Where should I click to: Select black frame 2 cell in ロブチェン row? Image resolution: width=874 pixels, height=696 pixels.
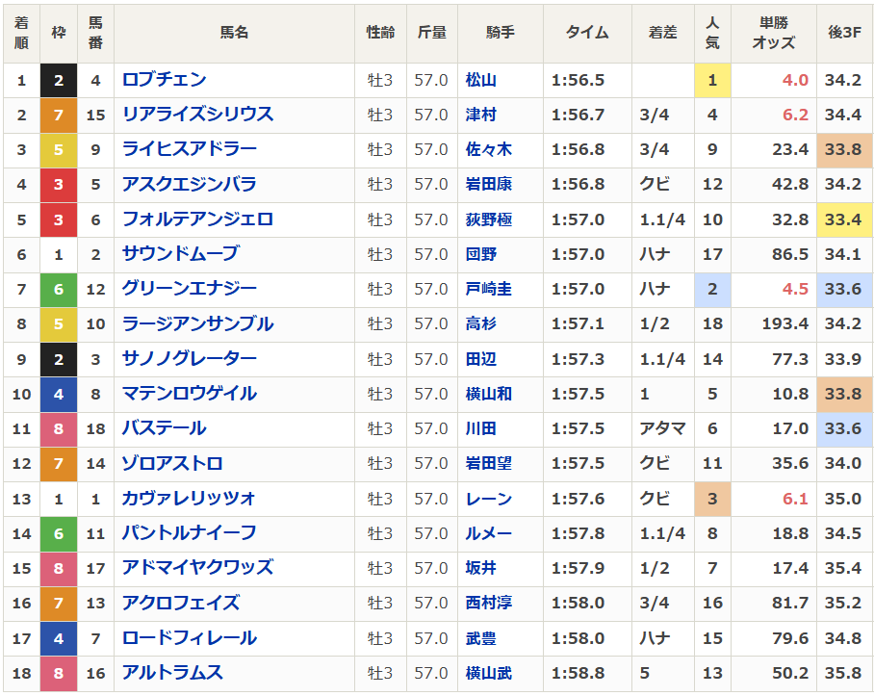pyautogui.click(x=59, y=80)
